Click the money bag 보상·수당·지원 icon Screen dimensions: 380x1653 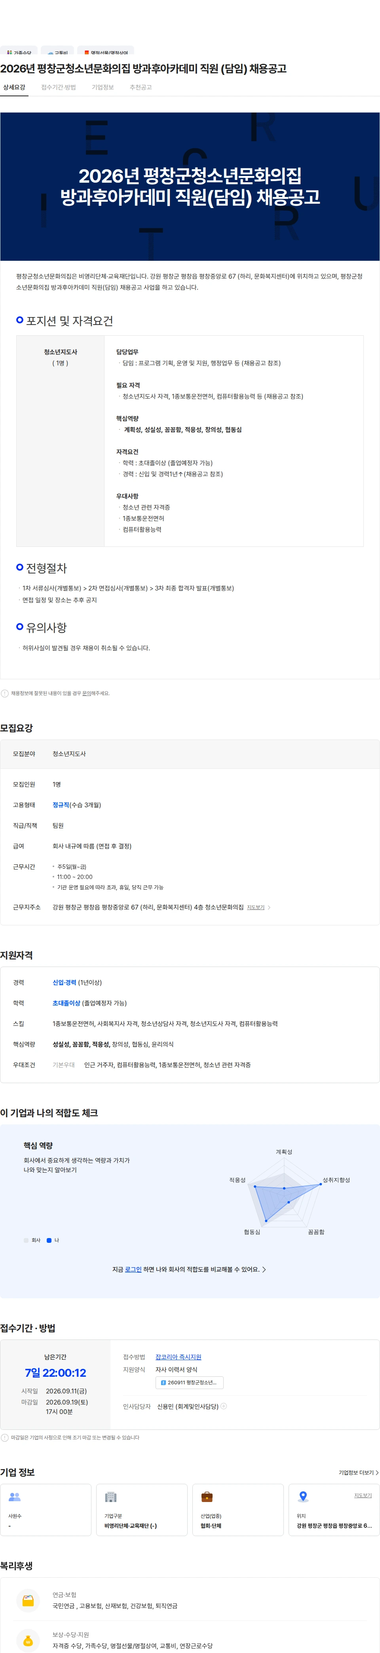pos(28,1640)
